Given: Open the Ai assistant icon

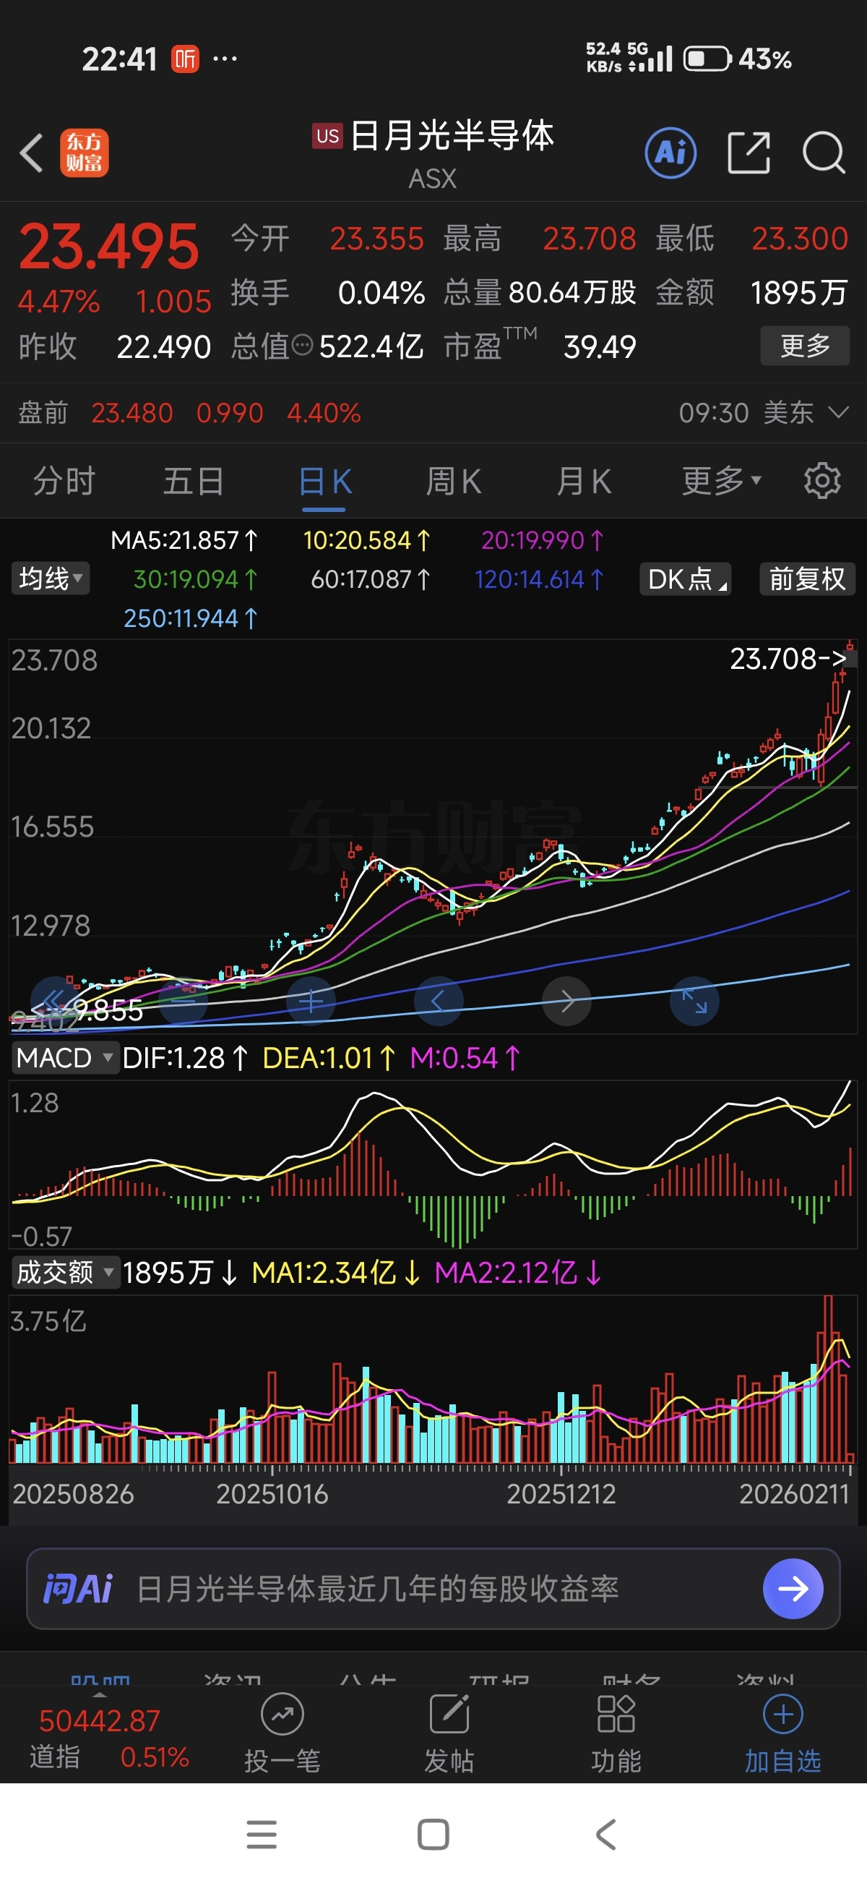Looking at the screenshot, I should click(x=670, y=153).
